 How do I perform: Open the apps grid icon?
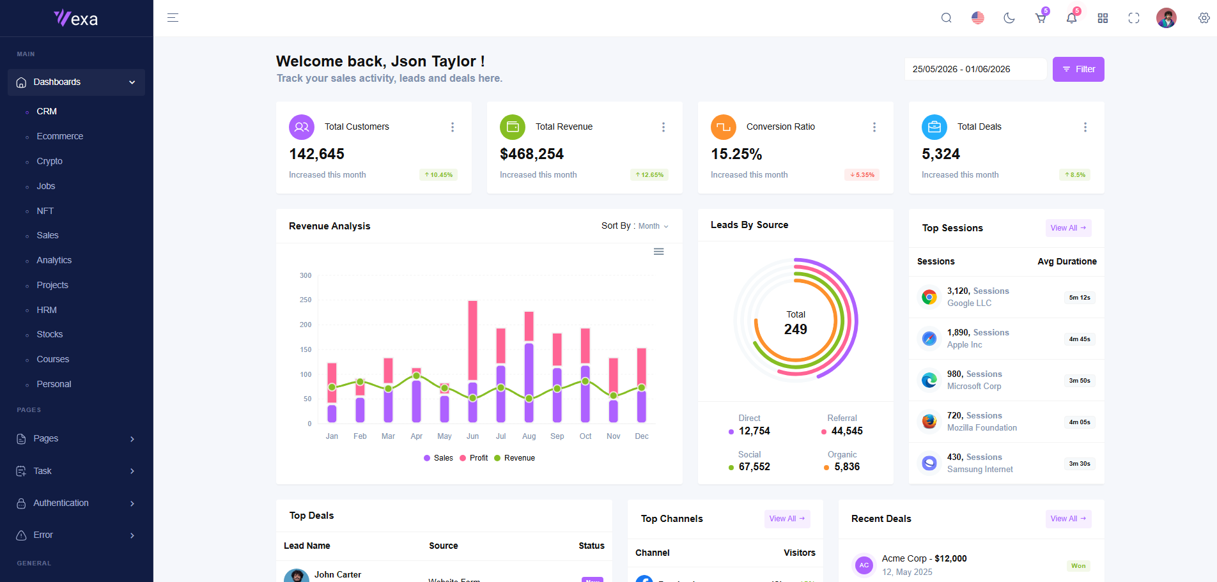1103,18
